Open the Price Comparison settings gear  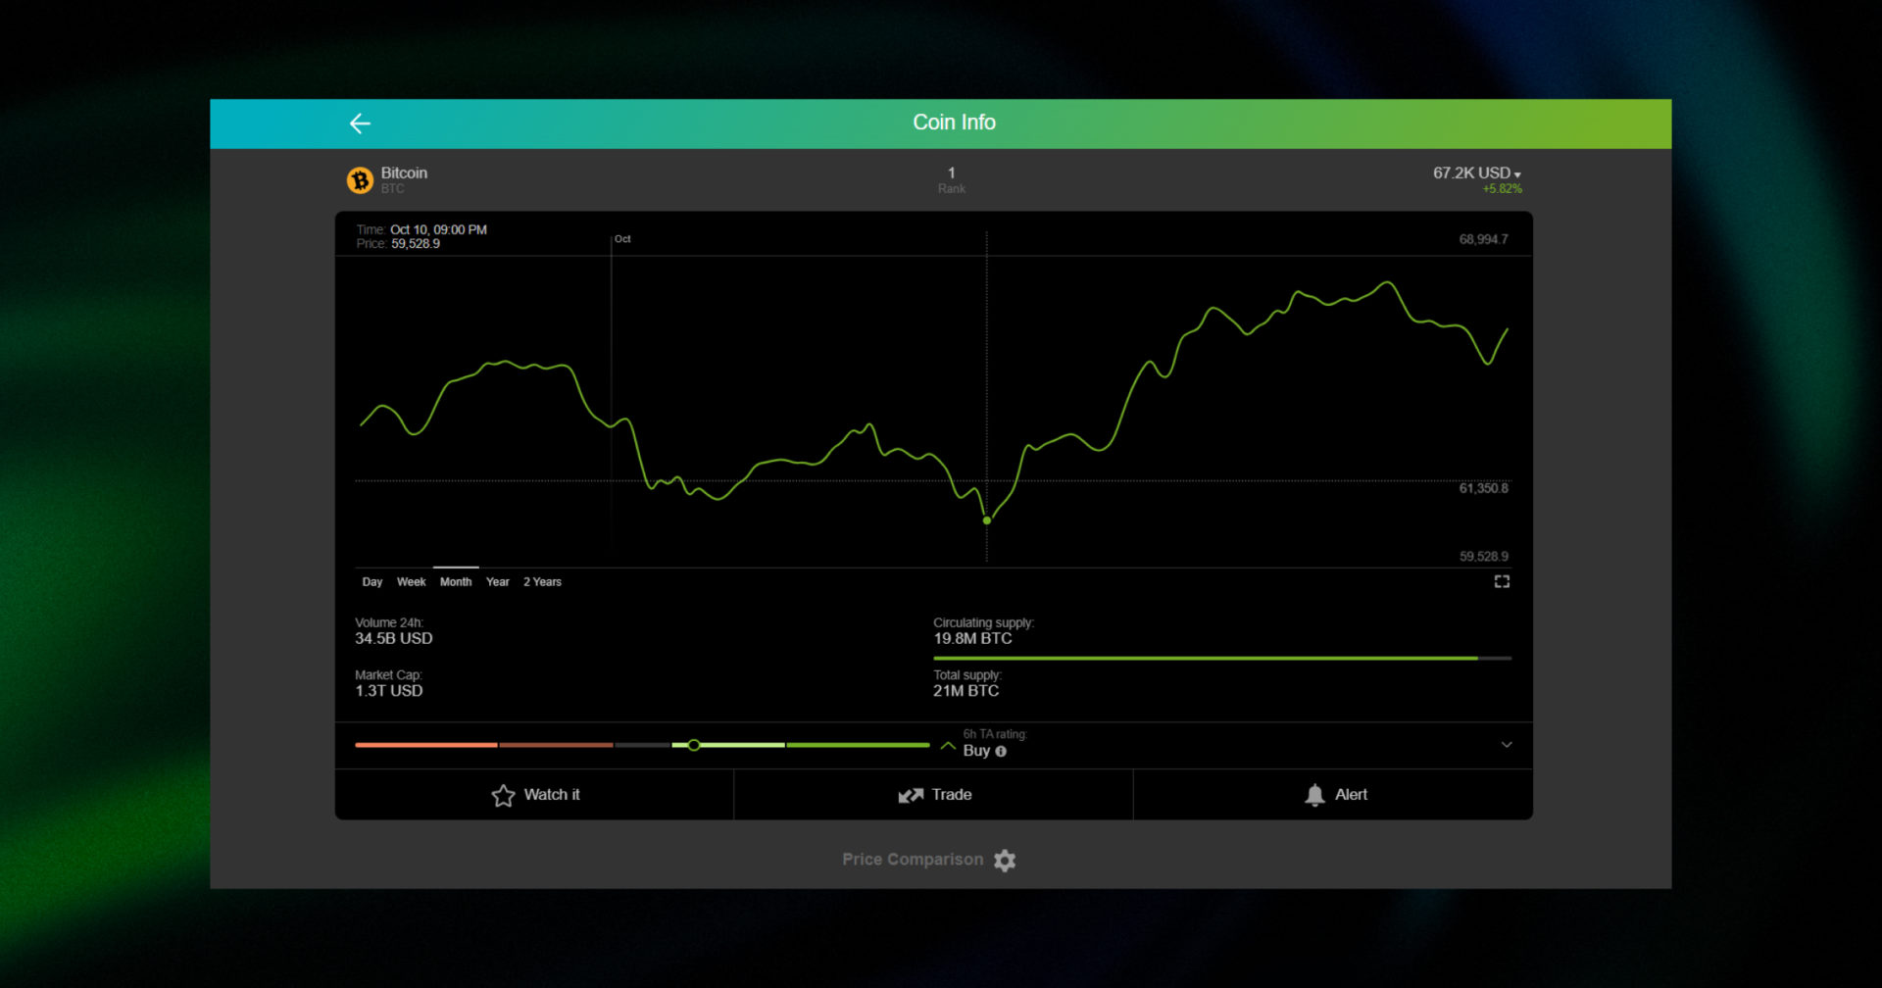(1006, 860)
